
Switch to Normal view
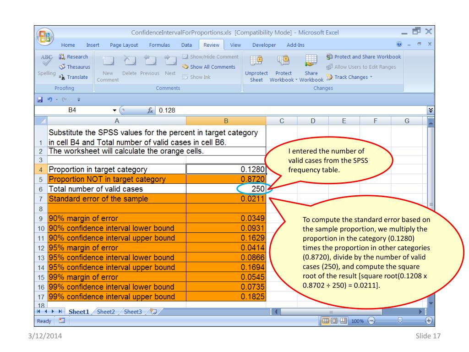pyautogui.click(x=326, y=321)
